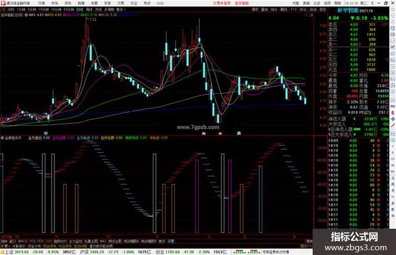Image resolution: width=396 pixels, height=255 pixels.
Task: Click the 统计 statistics button
Action: point(274,9)
